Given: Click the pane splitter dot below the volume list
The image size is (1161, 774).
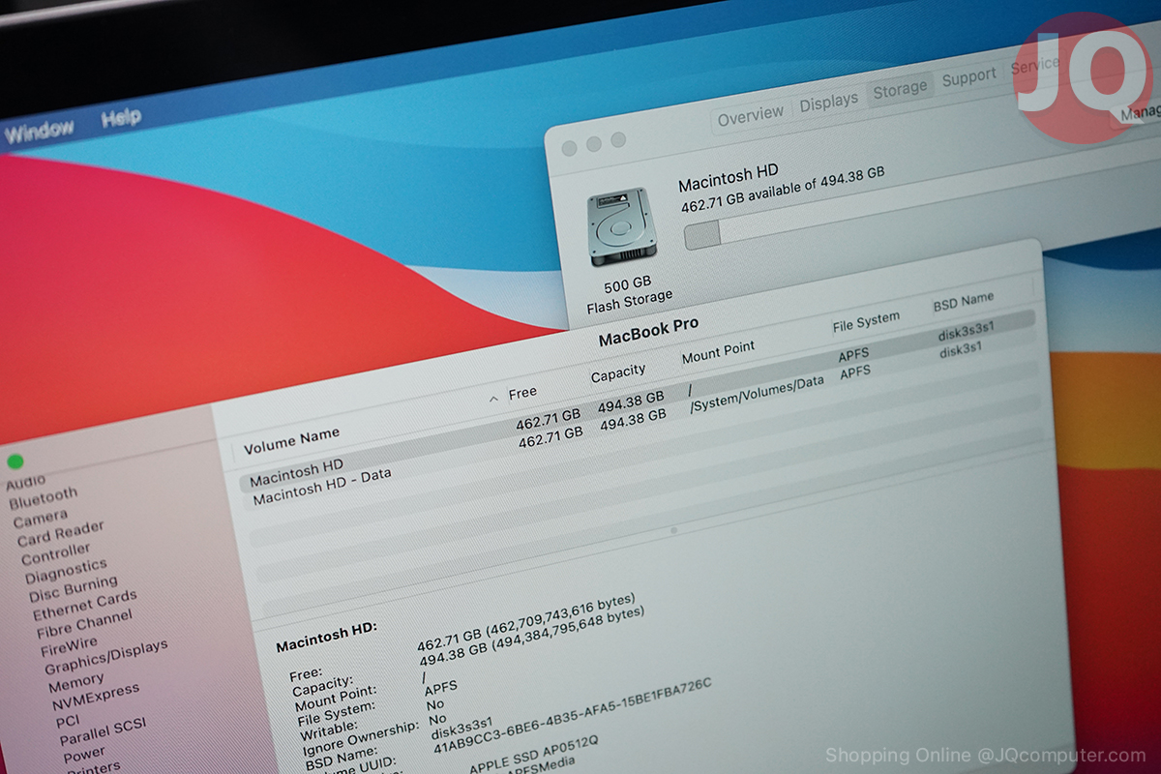Looking at the screenshot, I should pos(673,530).
